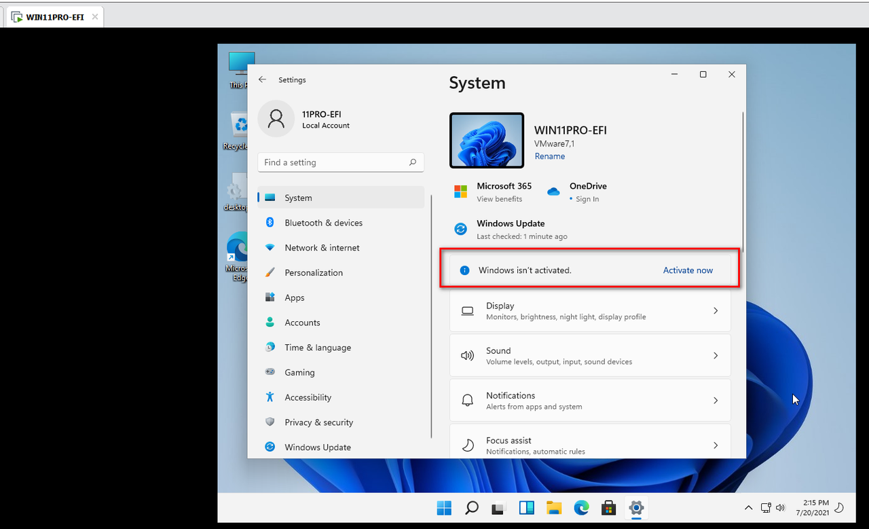Click the Personalization brush icon
The height and width of the screenshot is (529, 869).
coord(270,272)
